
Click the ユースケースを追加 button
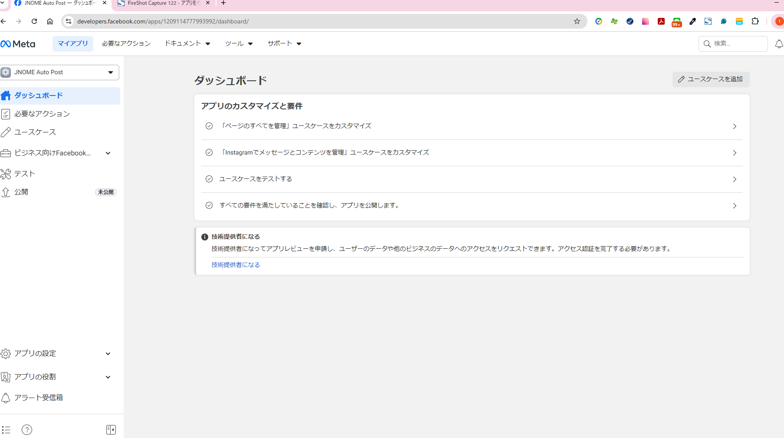pyautogui.click(x=710, y=79)
